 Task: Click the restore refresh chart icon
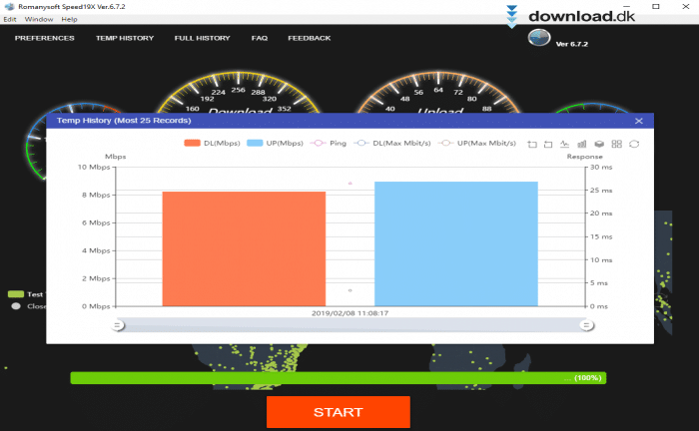633,144
